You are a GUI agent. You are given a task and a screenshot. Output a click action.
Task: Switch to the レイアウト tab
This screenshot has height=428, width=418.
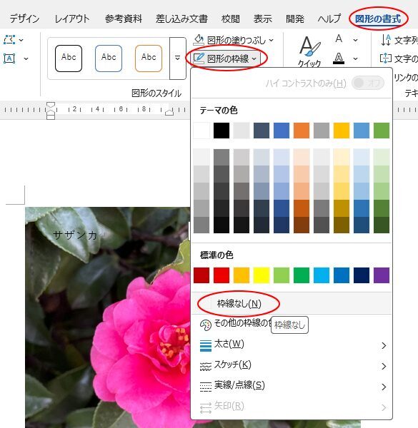[72, 19]
